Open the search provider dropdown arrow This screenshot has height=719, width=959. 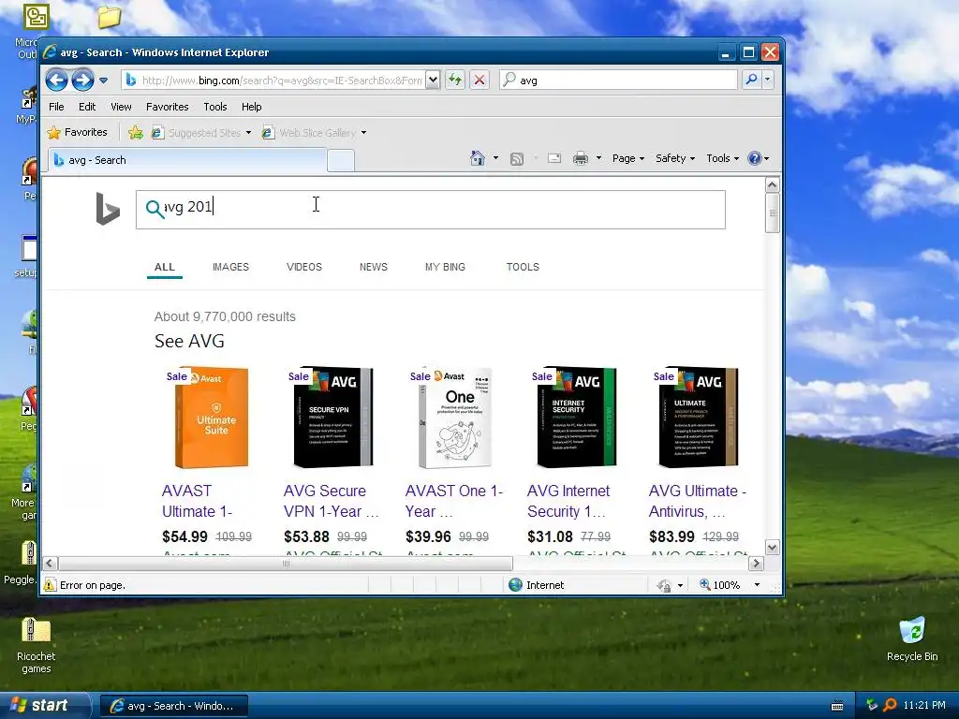pos(768,81)
